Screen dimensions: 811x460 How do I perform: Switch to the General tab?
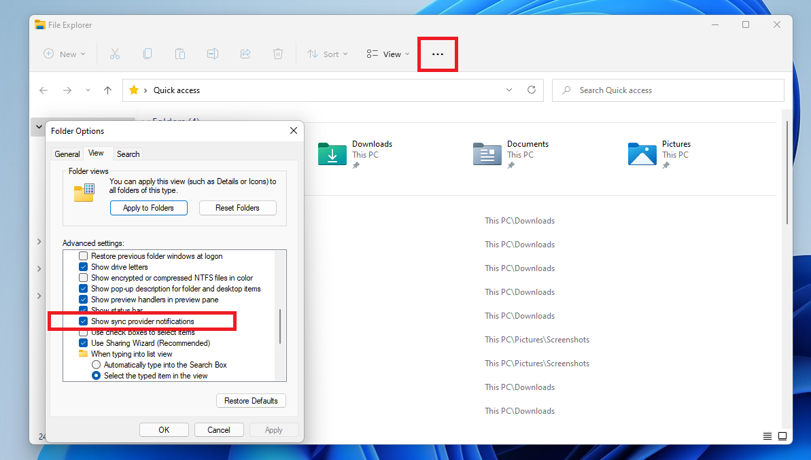click(x=67, y=154)
